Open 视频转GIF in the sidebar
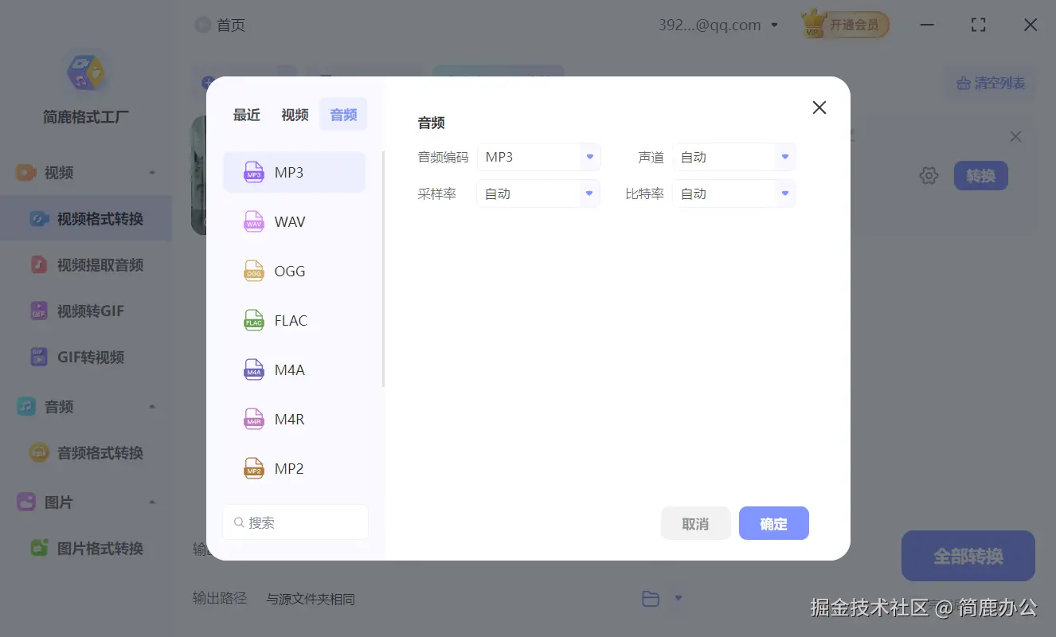The width and height of the screenshot is (1056, 637). click(86, 311)
